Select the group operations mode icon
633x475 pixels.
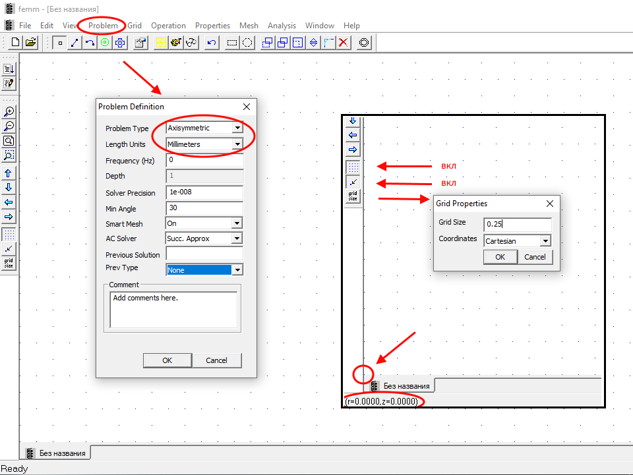pos(120,43)
